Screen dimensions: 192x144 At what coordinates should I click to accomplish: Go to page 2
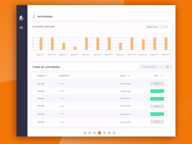pyautogui.click(x=95, y=133)
